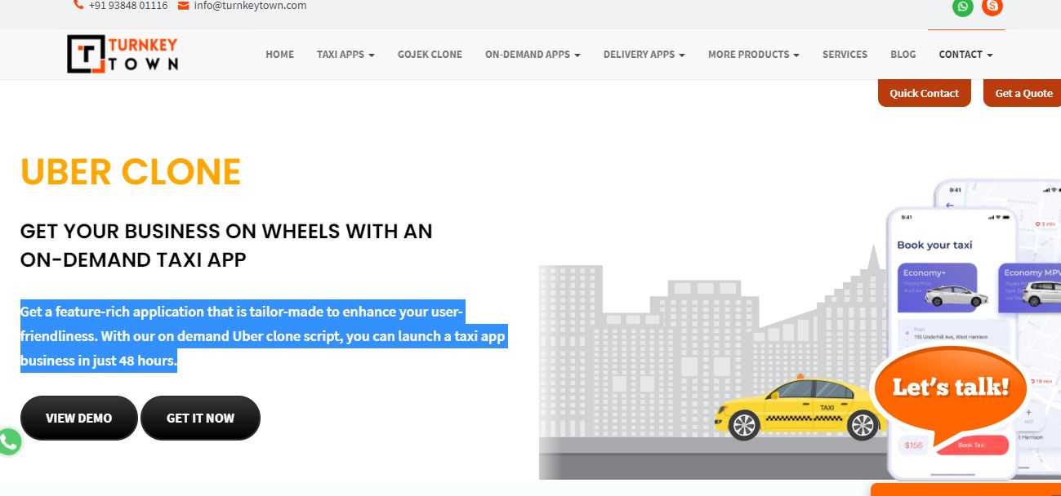Open the BLOG menu item
This screenshot has height=496, width=1061.
click(903, 55)
